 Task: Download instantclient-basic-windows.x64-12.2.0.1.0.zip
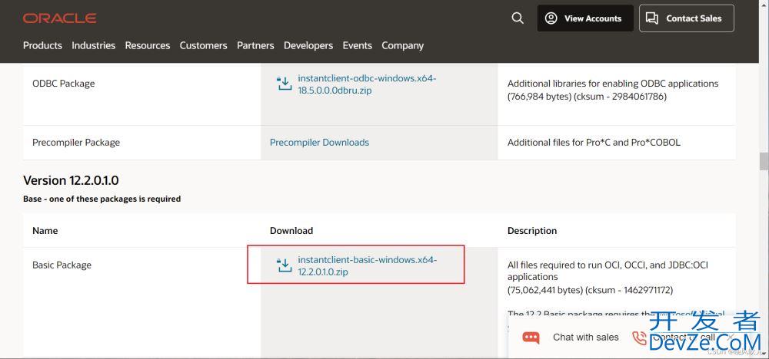(x=367, y=265)
